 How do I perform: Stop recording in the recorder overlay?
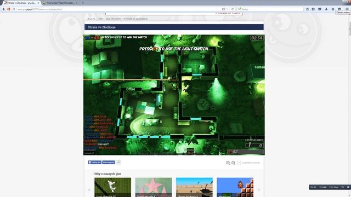[x=348, y=187]
